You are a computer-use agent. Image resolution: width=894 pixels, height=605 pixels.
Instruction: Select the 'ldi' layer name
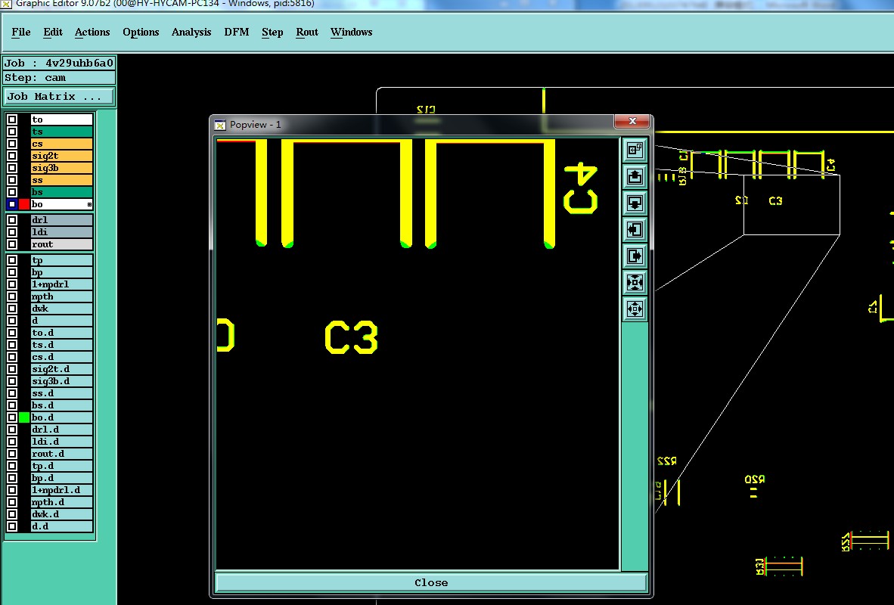point(61,232)
